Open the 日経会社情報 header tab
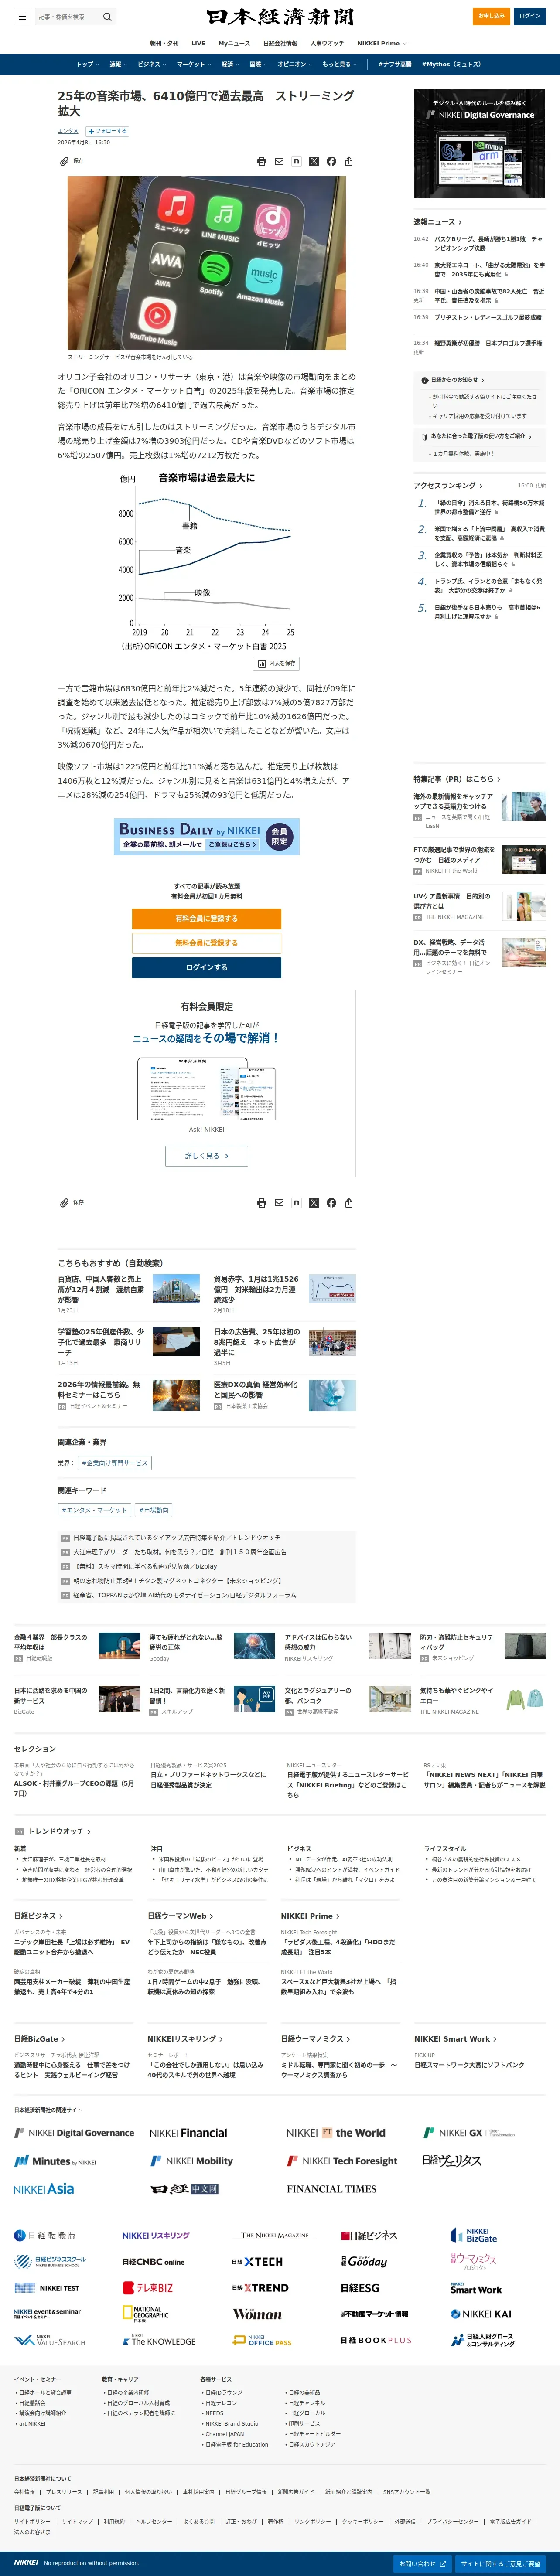The image size is (560, 2576). tap(280, 43)
